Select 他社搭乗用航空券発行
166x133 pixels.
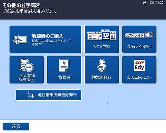[49, 95]
